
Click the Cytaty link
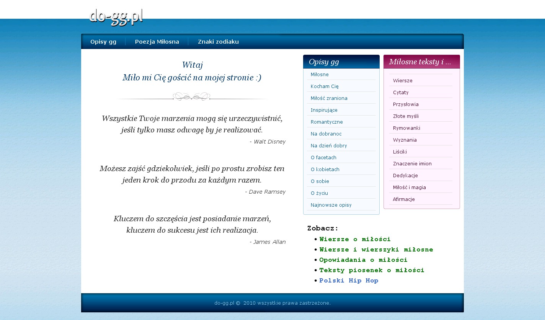401,92
